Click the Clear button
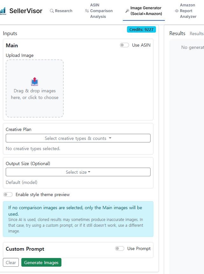 pyautogui.click(x=11, y=263)
